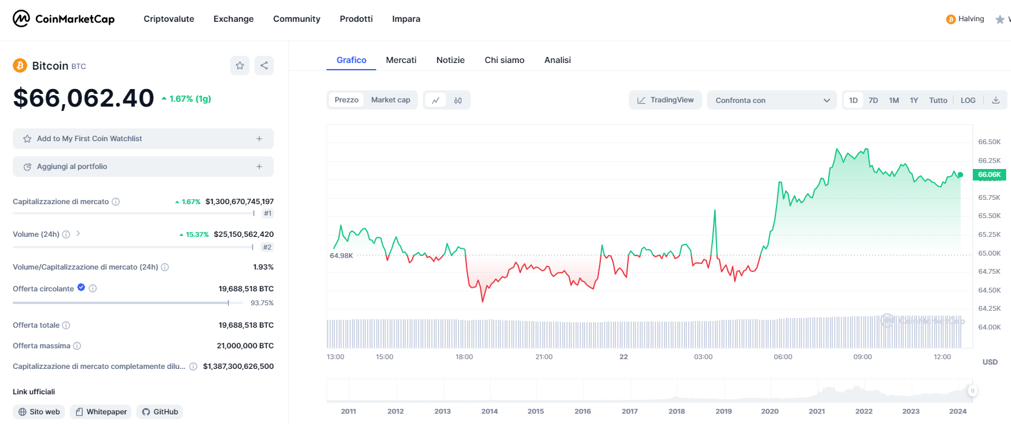
Task: Switch to the Mercati tab
Action: tap(401, 60)
